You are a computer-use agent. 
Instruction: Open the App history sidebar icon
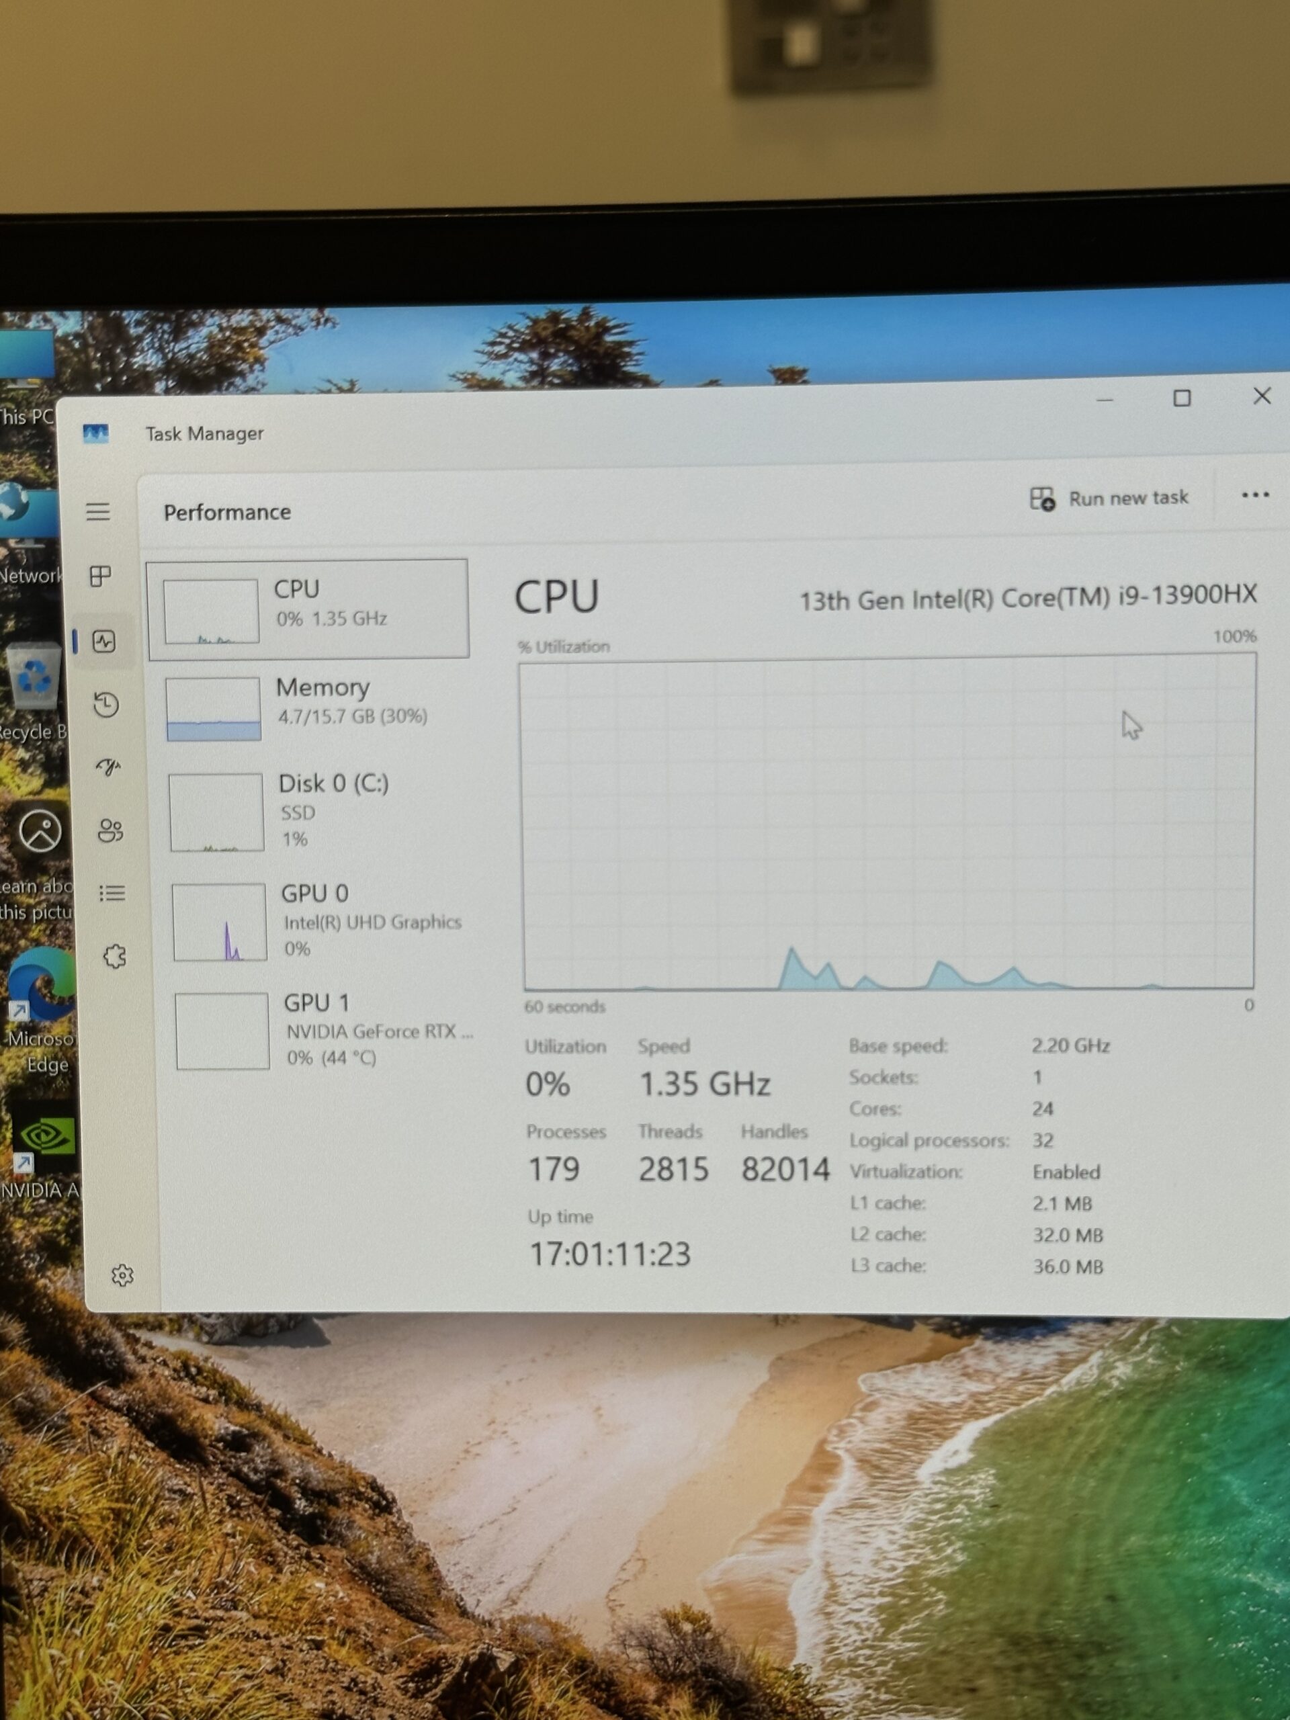click(107, 705)
